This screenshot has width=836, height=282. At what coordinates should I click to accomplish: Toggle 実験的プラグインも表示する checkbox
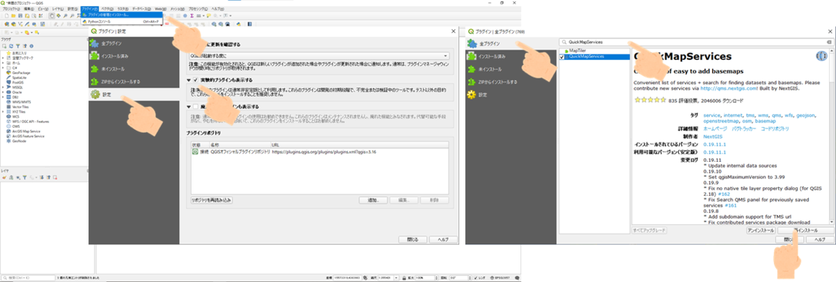click(x=196, y=81)
